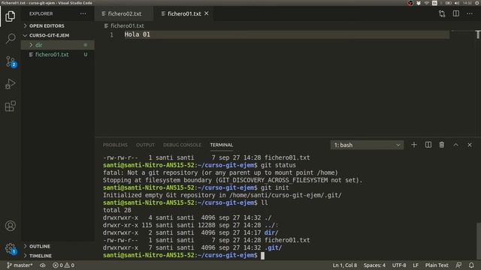Click the system volume icon in top bar
This screenshot has width=481, height=270.
(x=456, y=3)
